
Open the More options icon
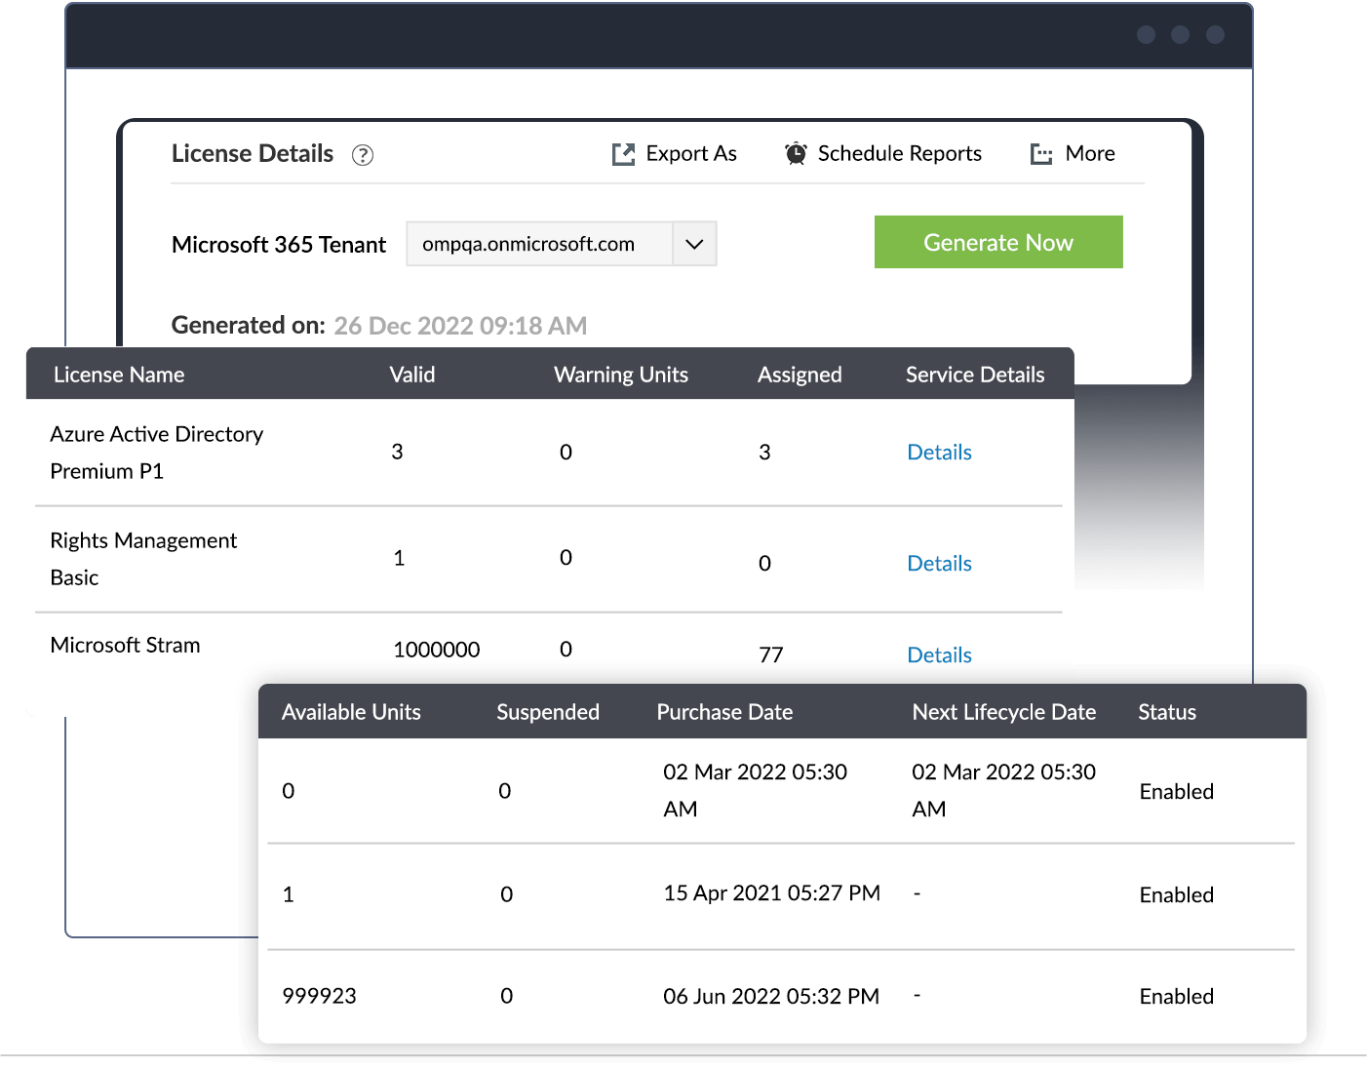[x=1041, y=153]
